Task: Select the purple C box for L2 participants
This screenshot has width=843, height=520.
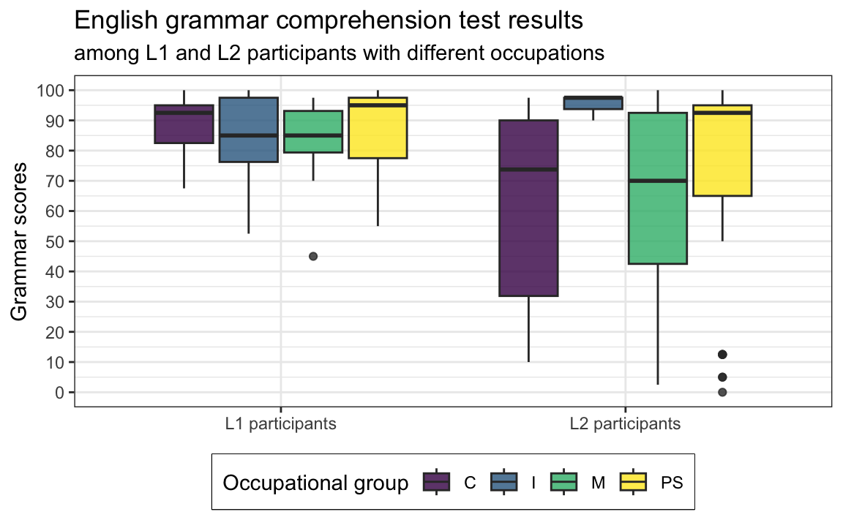Action: 528,208
